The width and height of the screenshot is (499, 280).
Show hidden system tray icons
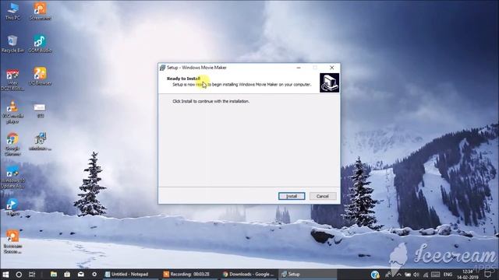point(398,275)
